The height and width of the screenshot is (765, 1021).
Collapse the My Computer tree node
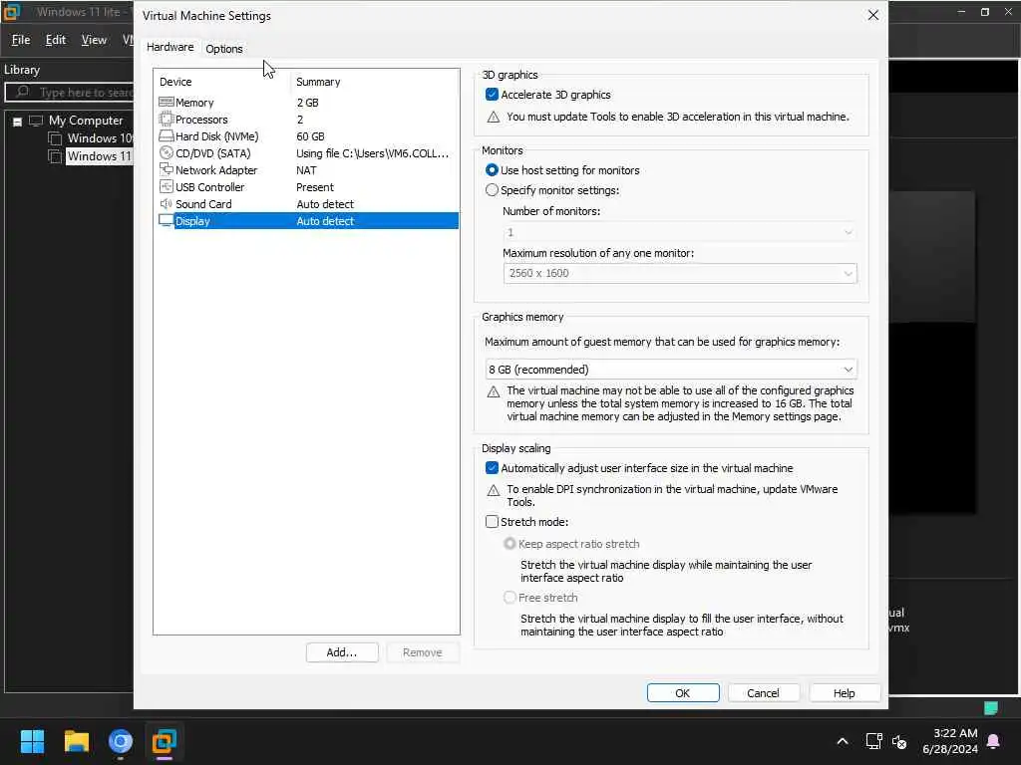coord(18,121)
